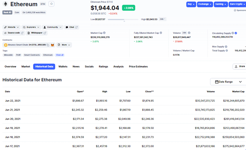Open the Wallets tab
Image resolution: width=246 pixels, height=150 pixels.
tap(63, 66)
